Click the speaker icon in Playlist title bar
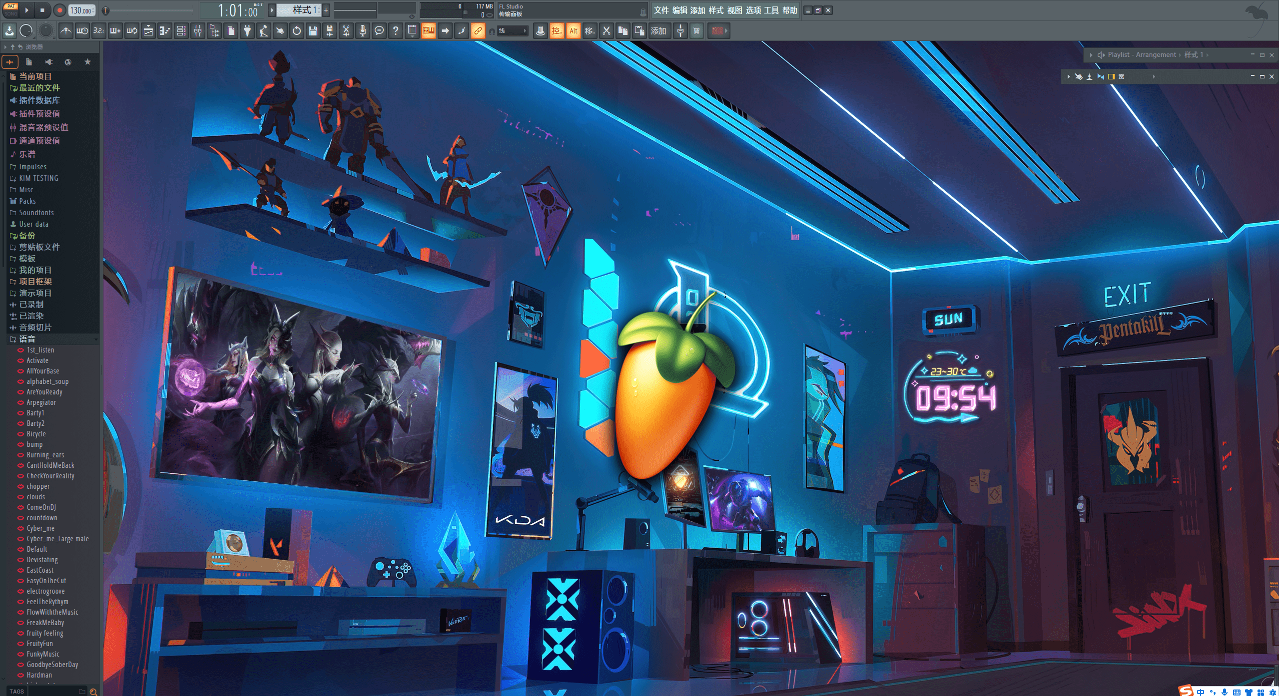The height and width of the screenshot is (696, 1279). coord(1101,55)
